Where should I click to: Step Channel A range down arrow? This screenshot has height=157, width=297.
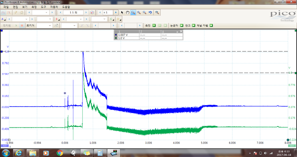coord(9,19)
